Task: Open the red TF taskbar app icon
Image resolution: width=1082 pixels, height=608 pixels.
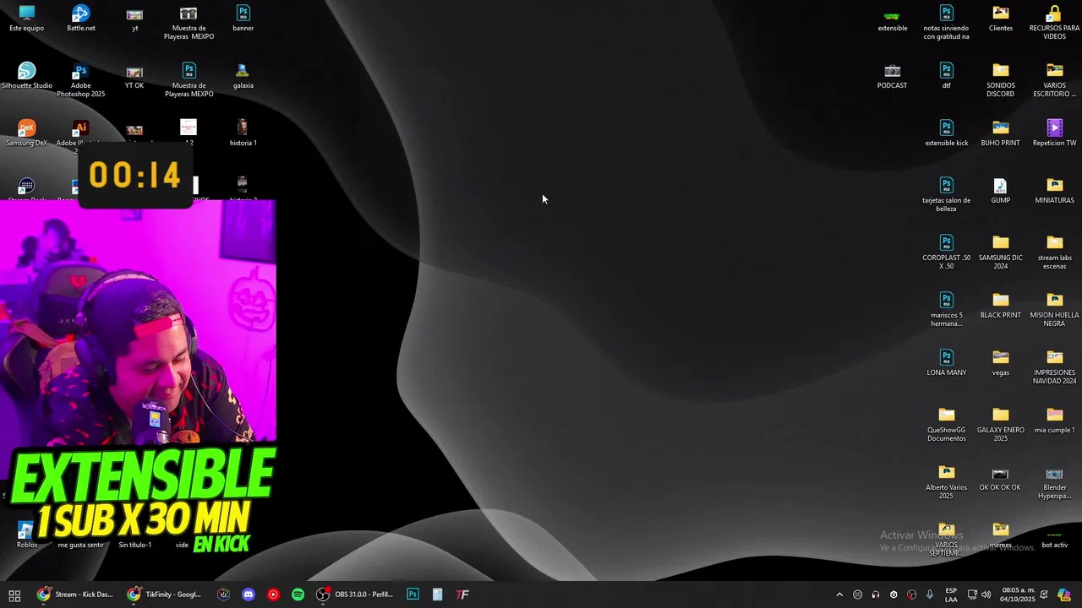Action: point(462,594)
